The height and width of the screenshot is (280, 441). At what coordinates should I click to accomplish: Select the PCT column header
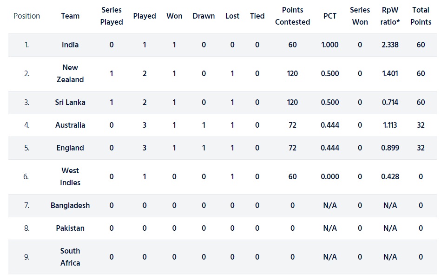coord(330,16)
